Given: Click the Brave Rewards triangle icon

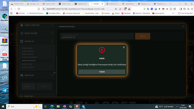Looking at the screenshot, I should 129,9.
